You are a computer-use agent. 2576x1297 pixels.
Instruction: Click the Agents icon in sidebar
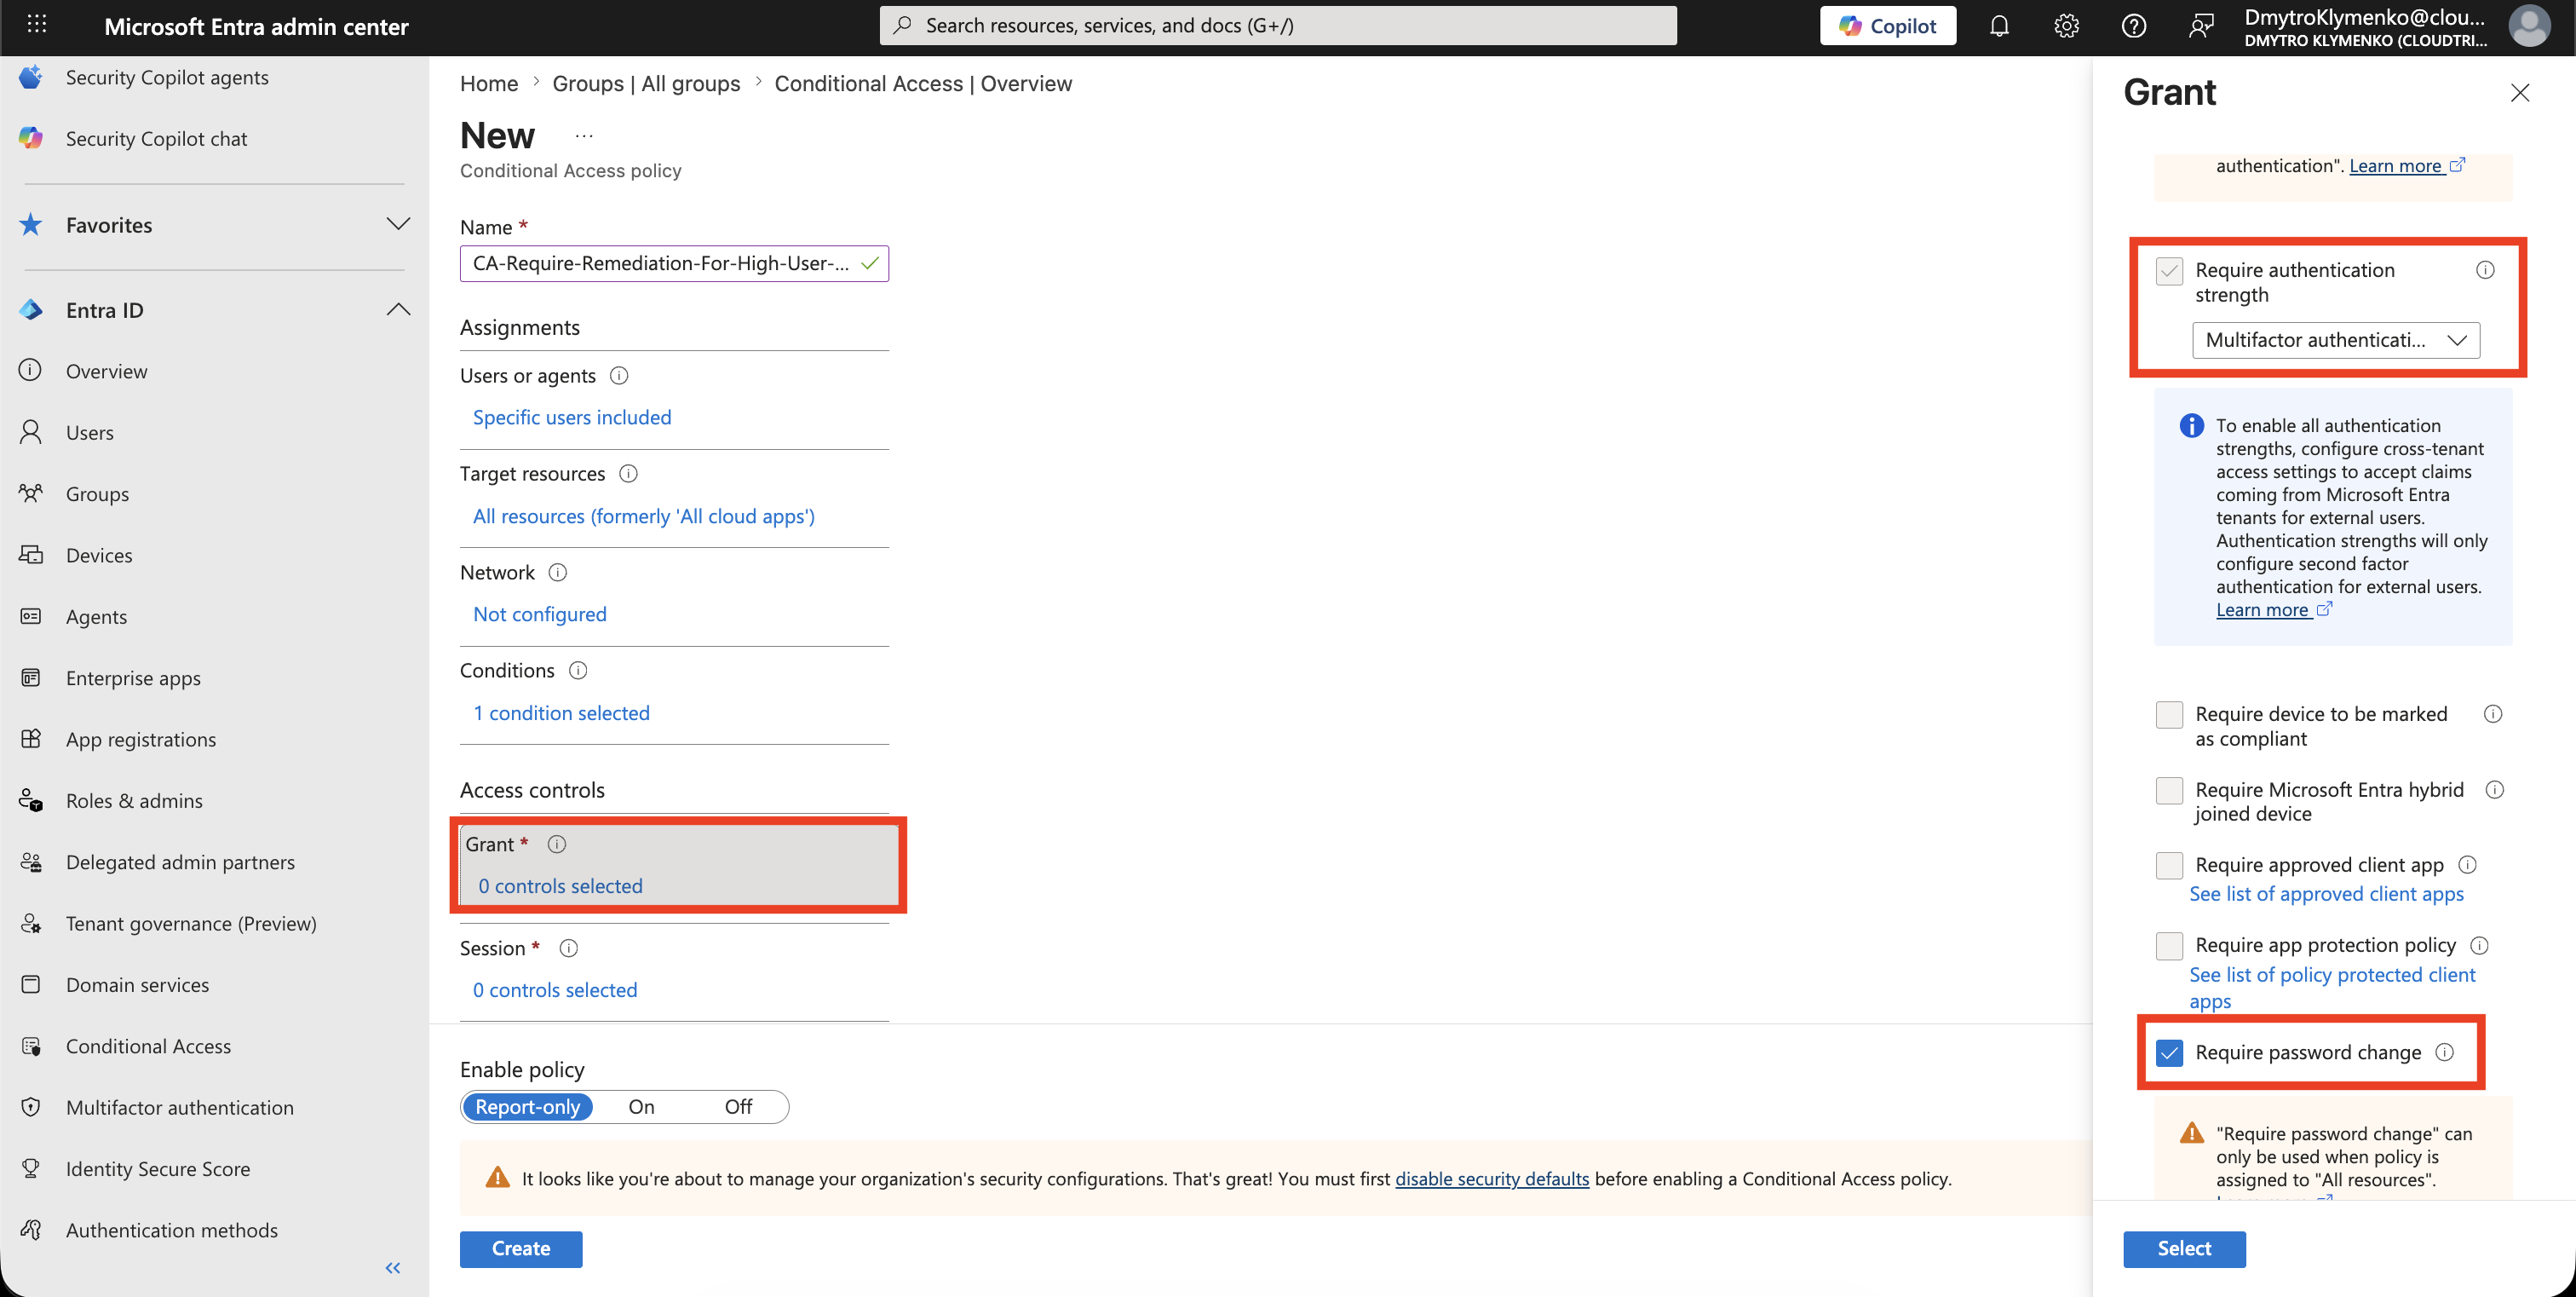click(31, 616)
